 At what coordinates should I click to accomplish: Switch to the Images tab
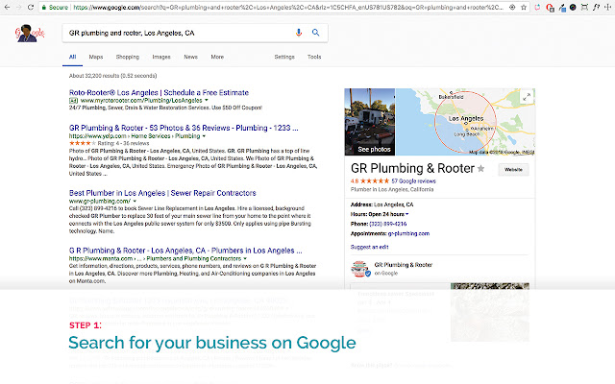[x=161, y=57]
